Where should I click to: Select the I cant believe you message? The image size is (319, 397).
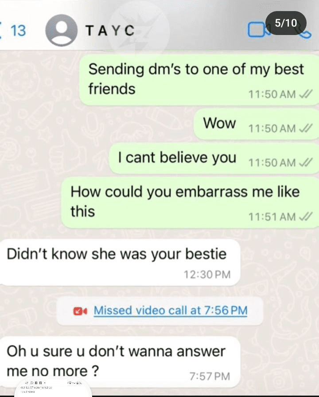(214, 159)
